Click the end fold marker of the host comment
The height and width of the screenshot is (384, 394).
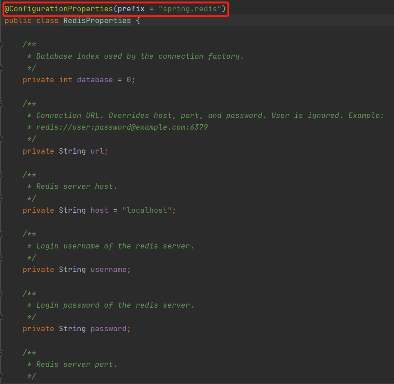1,198
